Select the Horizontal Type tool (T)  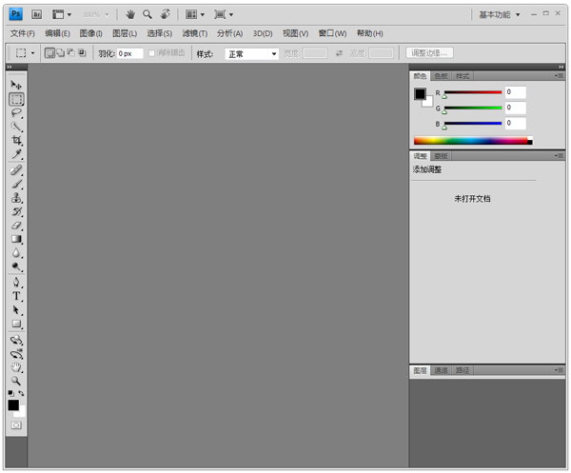pyautogui.click(x=16, y=296)
